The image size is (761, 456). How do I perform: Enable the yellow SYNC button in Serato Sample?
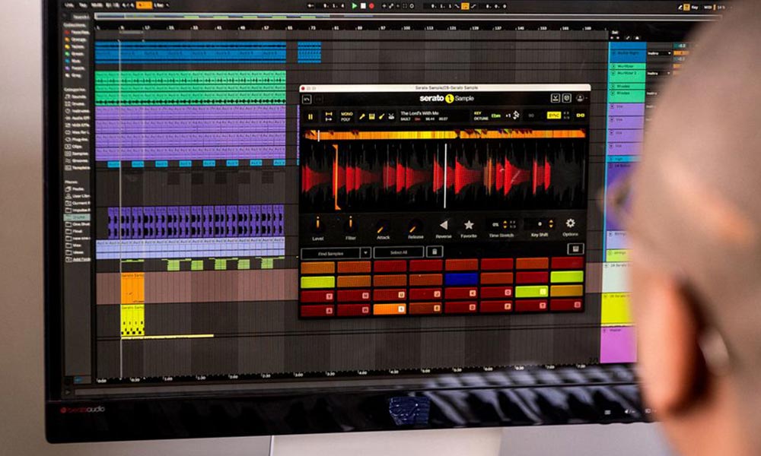point(552,114)
